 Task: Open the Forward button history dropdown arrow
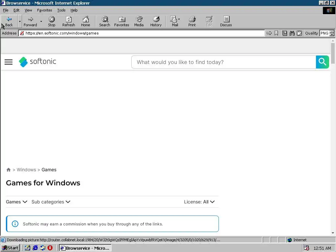(x=41, y=21)
